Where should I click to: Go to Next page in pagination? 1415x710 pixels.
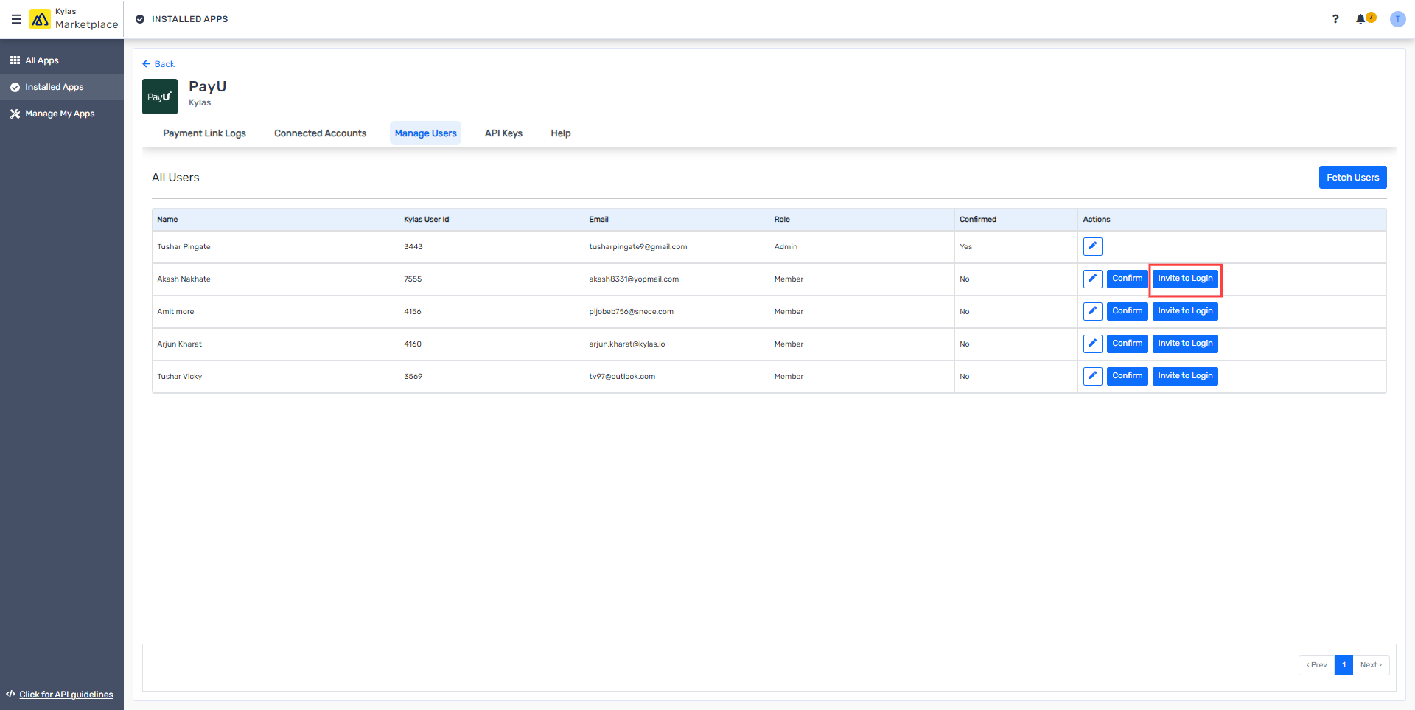pos(1371,665)
